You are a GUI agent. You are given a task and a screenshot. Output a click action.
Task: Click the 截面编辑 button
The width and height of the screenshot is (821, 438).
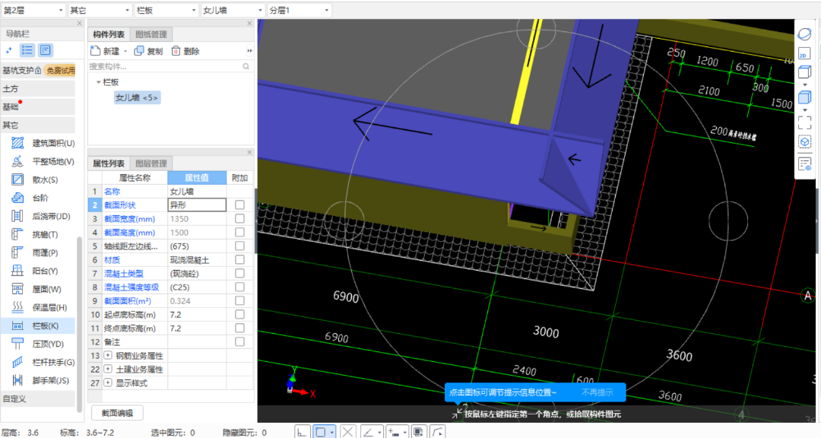(117, 413)
